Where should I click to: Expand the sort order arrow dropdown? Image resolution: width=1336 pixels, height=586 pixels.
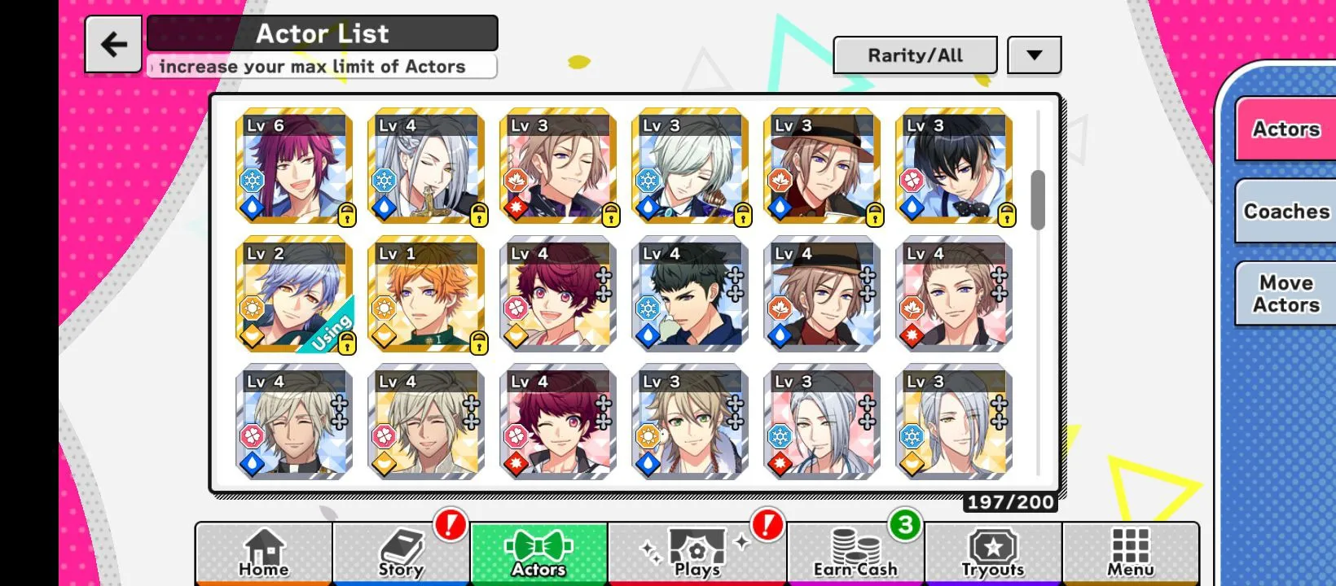click(x=1035, y=55)
